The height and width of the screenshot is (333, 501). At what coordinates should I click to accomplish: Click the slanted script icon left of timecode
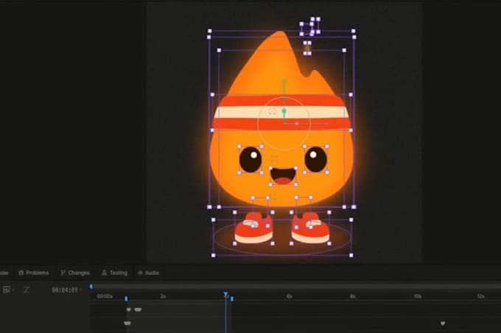click(27, 290)
